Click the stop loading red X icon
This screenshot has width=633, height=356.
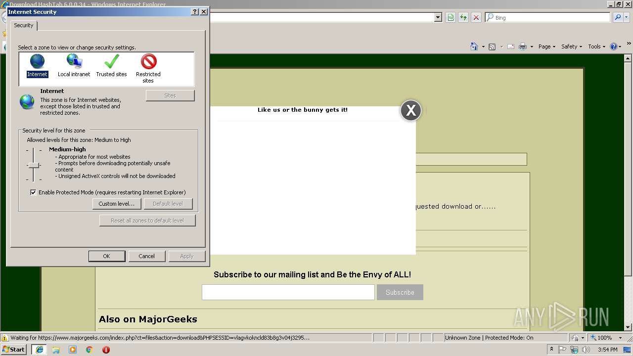click(476, 17)
